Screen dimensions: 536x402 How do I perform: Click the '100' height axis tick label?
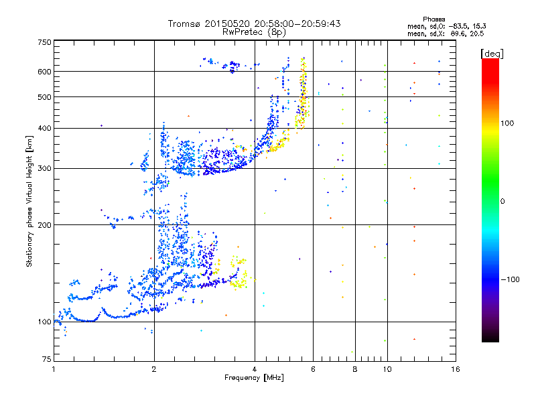click(x=44, y=322)
